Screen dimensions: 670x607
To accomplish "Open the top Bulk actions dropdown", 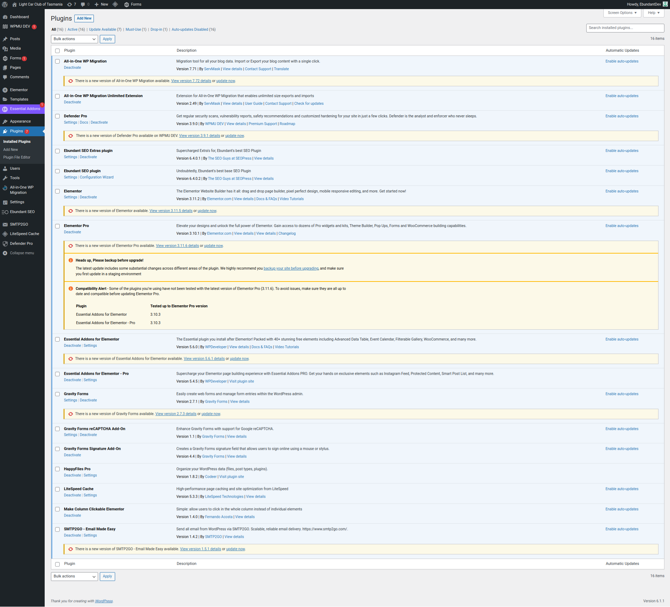I will (x=74, y=39).
